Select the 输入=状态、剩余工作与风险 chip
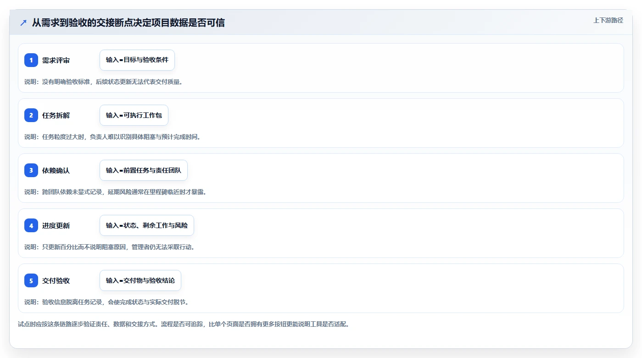Screen dimensions: 642x358 tap(147, 225)
